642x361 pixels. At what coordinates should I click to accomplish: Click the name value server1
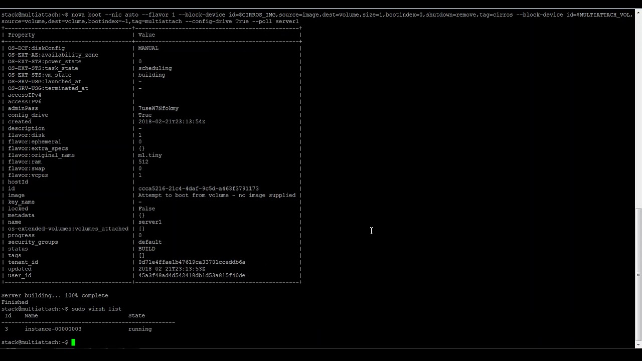(150, 222)
